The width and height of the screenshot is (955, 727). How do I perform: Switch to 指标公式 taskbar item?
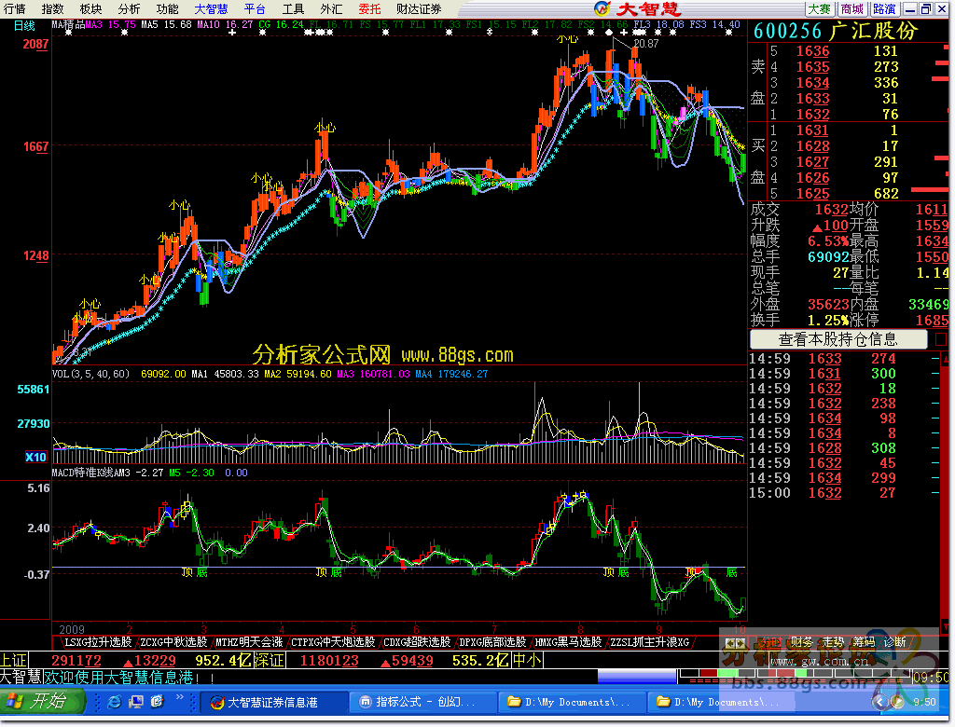[x=422, y=702]
